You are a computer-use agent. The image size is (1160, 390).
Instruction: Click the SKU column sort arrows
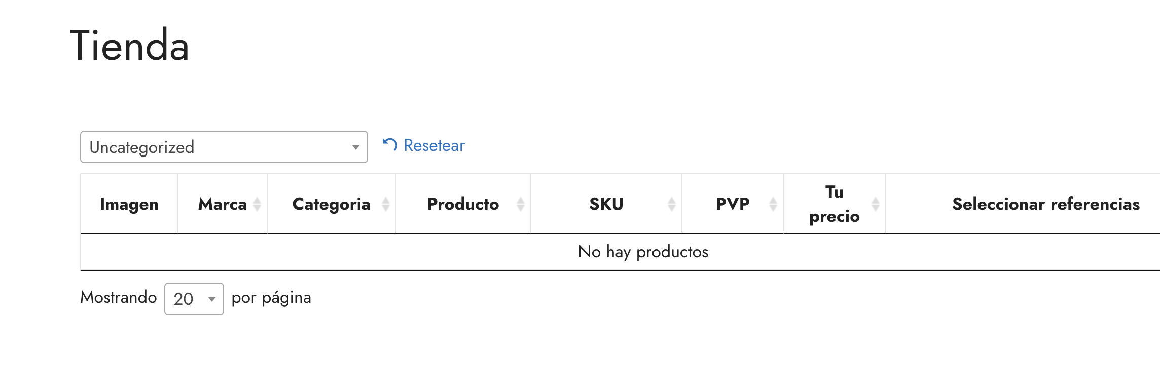pyautogui.click(x=672, y=204)
